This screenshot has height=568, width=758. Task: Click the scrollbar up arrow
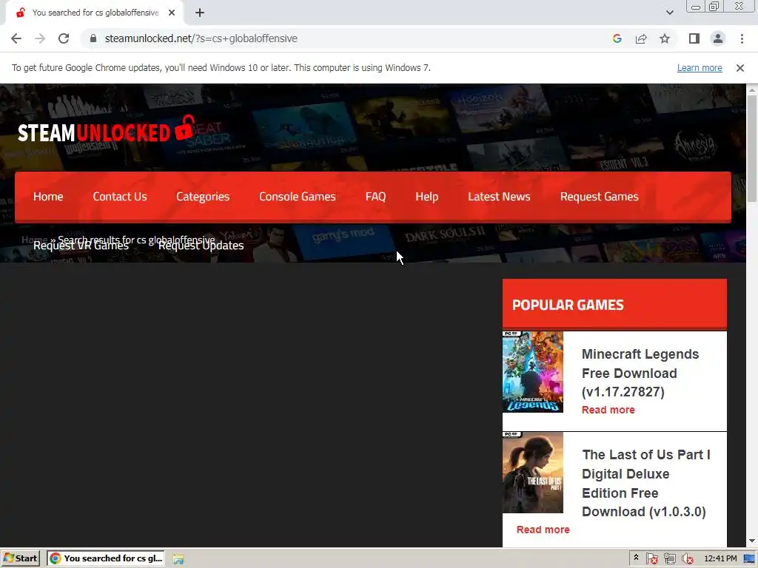[x=752, y=89]
